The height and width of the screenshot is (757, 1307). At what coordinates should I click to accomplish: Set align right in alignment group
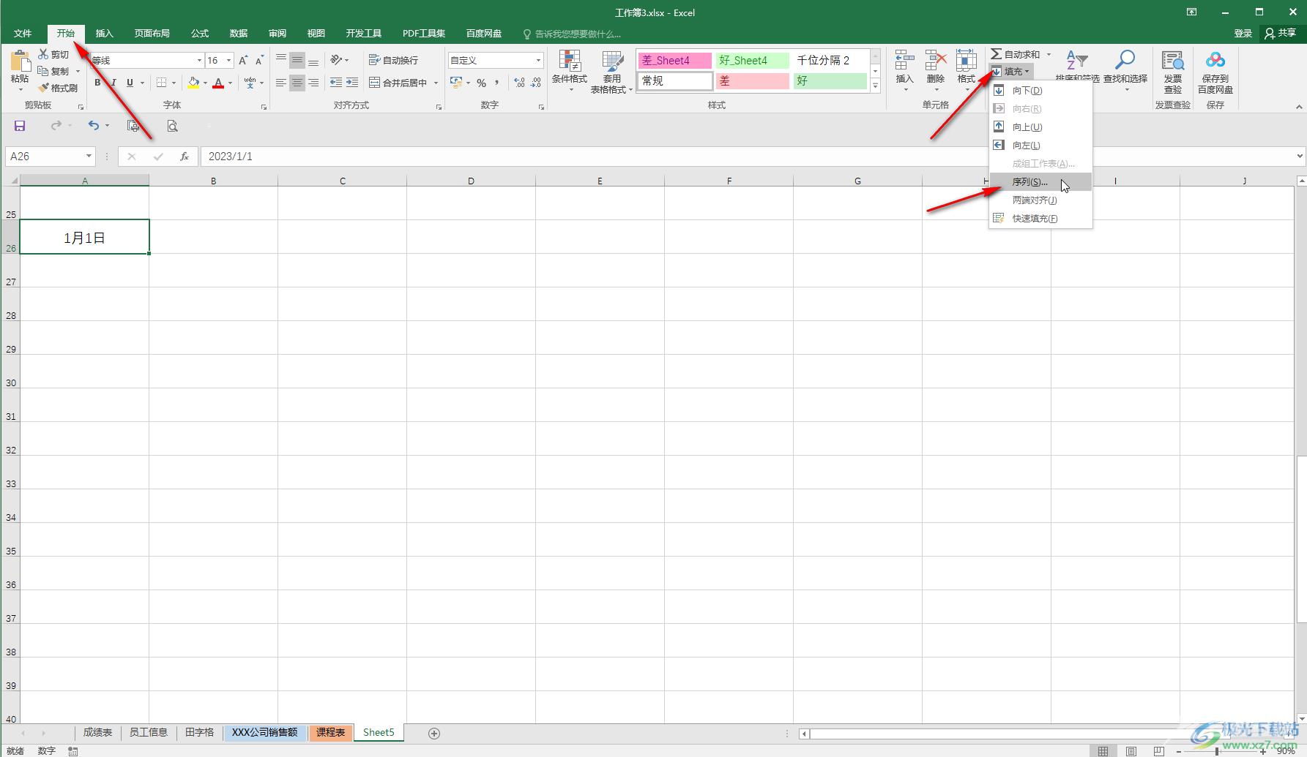pyautogui.click(x=313, y=83)
